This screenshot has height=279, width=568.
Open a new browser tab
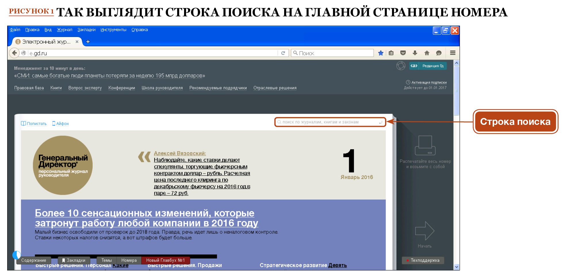pyautogui.click(x=88, y=42)
